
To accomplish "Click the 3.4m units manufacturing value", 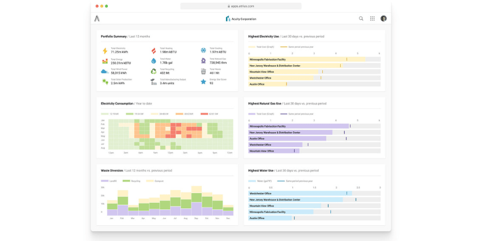I will (x=167, y=83).
